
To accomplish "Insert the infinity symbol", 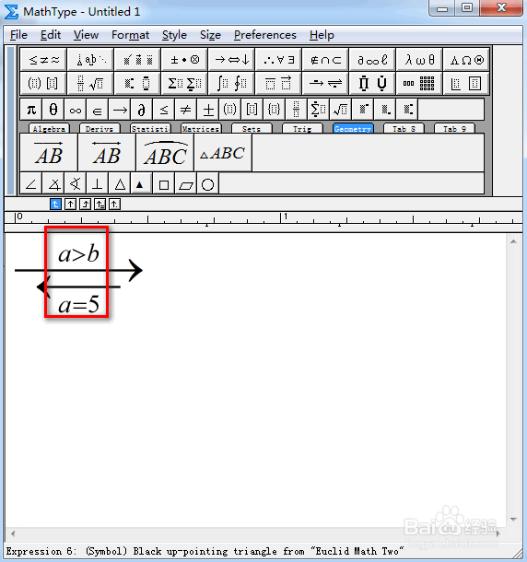I will (x=76, y=110).
